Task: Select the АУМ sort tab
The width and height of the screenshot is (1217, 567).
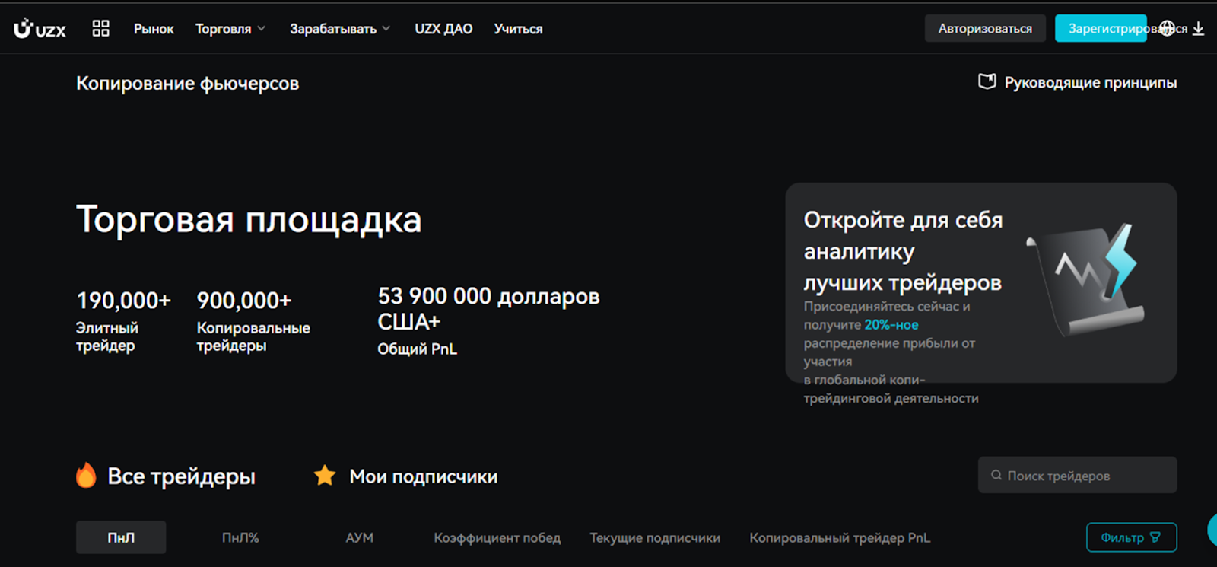Action: [x=359, y=537]
